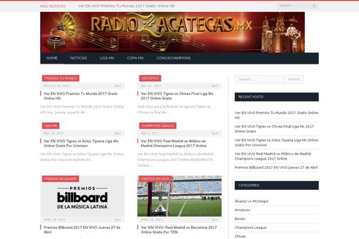Open article Real Madrid vs Barcelona 2017 title

click(x=179, y=229)
